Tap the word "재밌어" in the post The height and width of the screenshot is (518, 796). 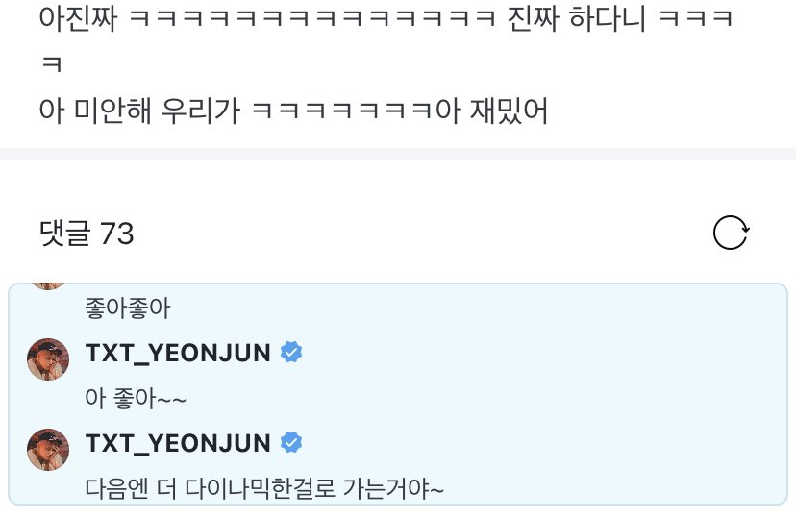[x=510, y=111]
